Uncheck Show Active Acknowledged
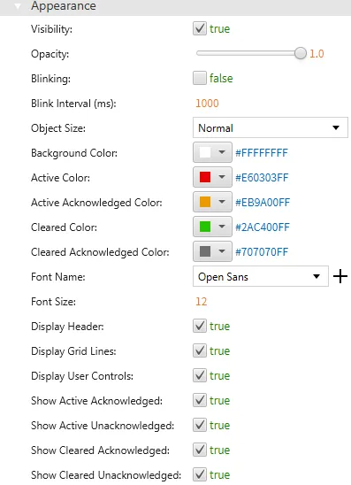Image resolution: width=351 pixels, height=485 pixels. pos(200,400)
